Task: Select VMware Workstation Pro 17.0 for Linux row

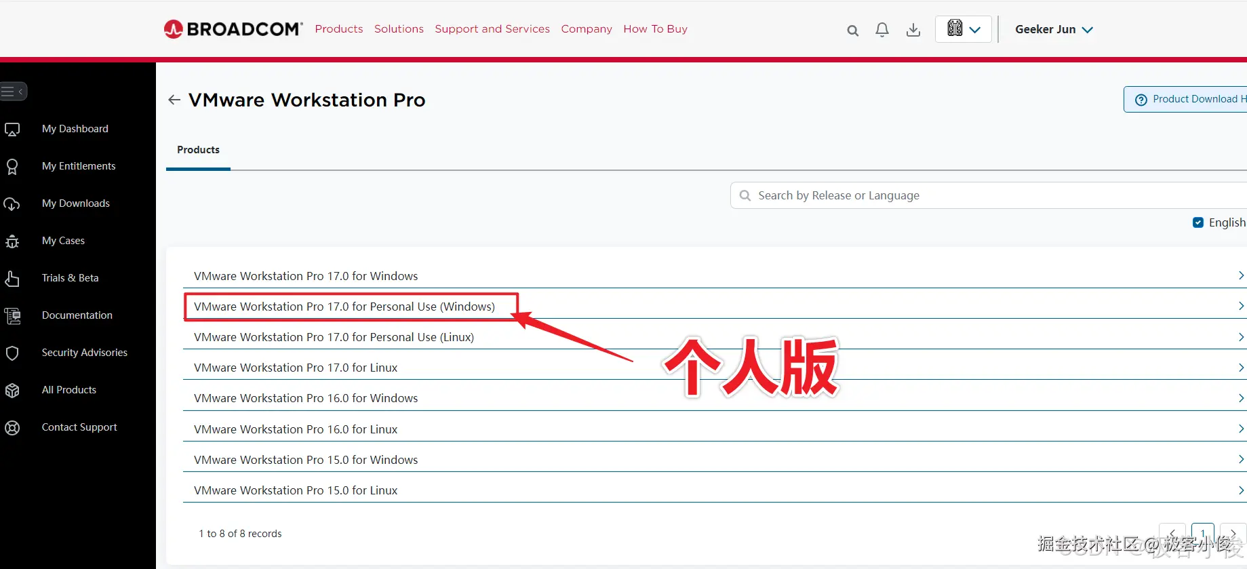Action: [x=715, y=368]
